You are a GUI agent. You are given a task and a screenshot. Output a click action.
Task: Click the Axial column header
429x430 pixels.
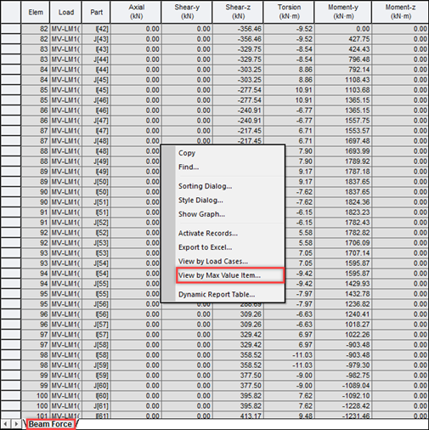pos(136,12)
